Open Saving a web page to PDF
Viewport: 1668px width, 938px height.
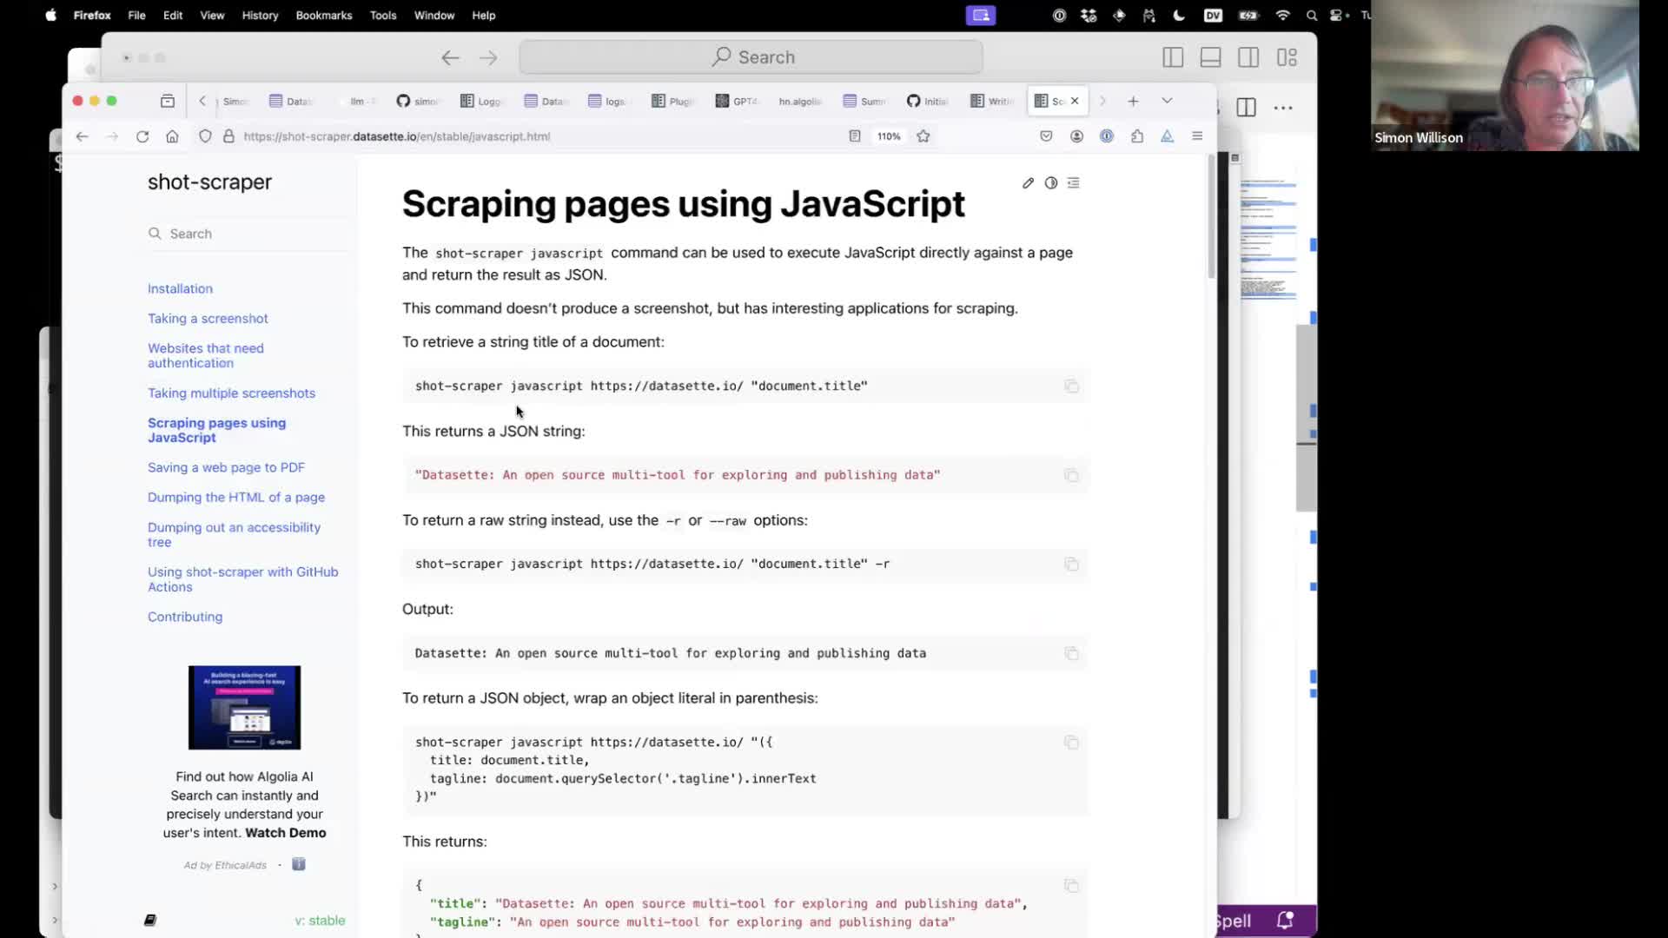(226, 467)
